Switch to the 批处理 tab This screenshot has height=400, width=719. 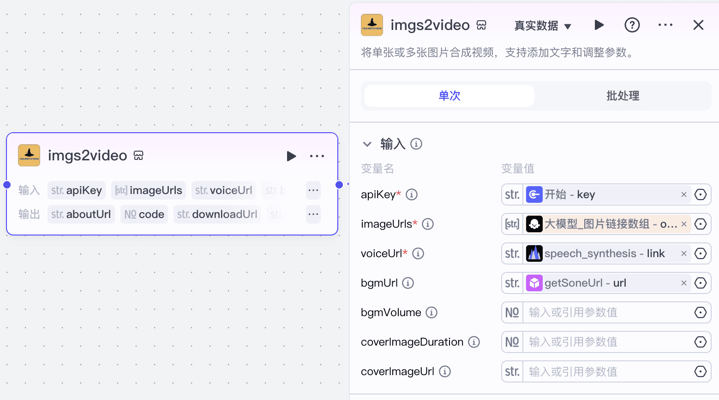pyautogui.click(x=623, y=96)
